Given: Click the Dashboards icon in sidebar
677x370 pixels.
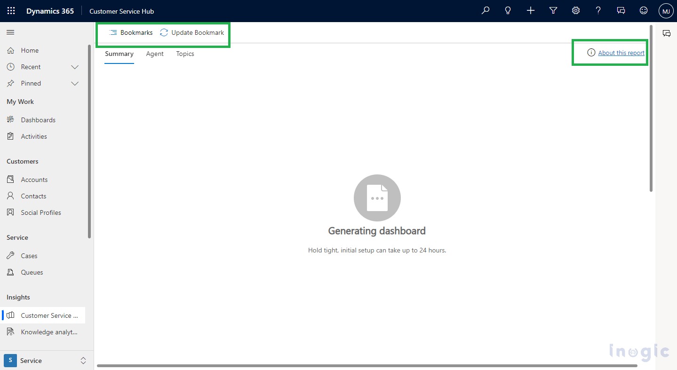Looking at the screenshot, I should pyautogui.click(x=10, y=120).
